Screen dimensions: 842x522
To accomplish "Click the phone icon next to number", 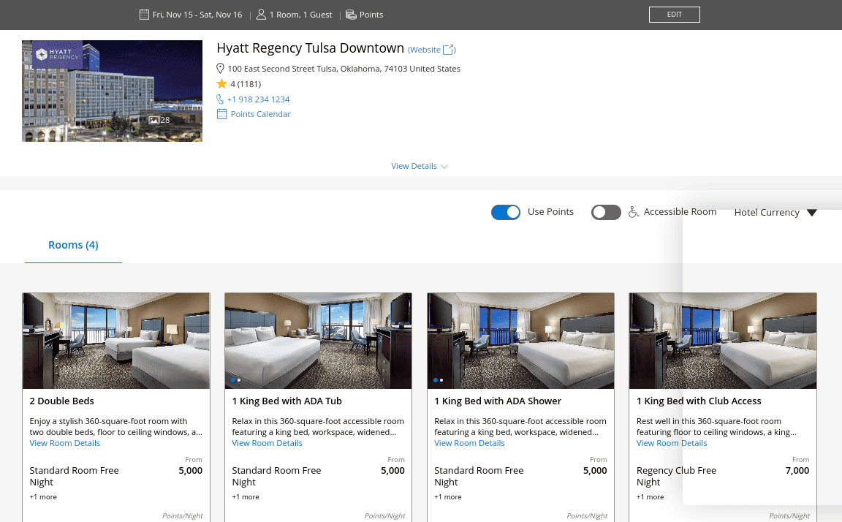I will click(x=220, y=99).
